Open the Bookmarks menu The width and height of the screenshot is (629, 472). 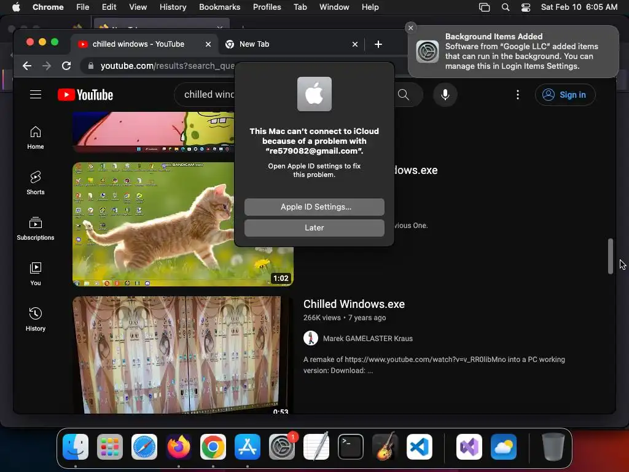tap(219, 7)
